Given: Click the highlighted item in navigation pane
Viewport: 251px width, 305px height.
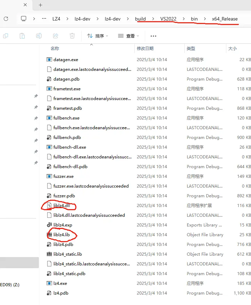Looking at the screenshot, I should point(19,263).
